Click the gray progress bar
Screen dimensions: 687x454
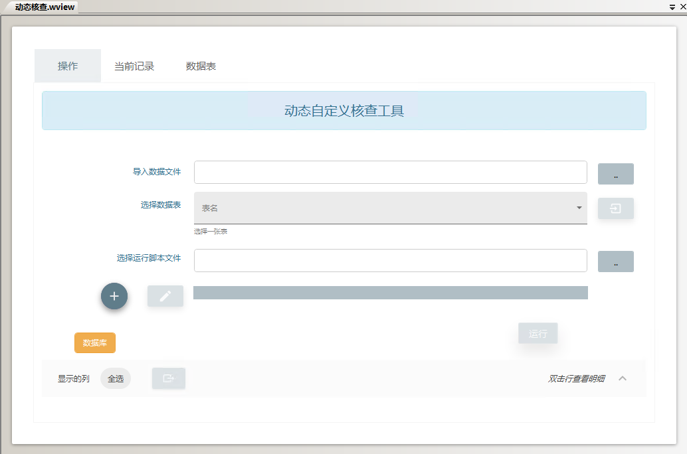(391, 293)
